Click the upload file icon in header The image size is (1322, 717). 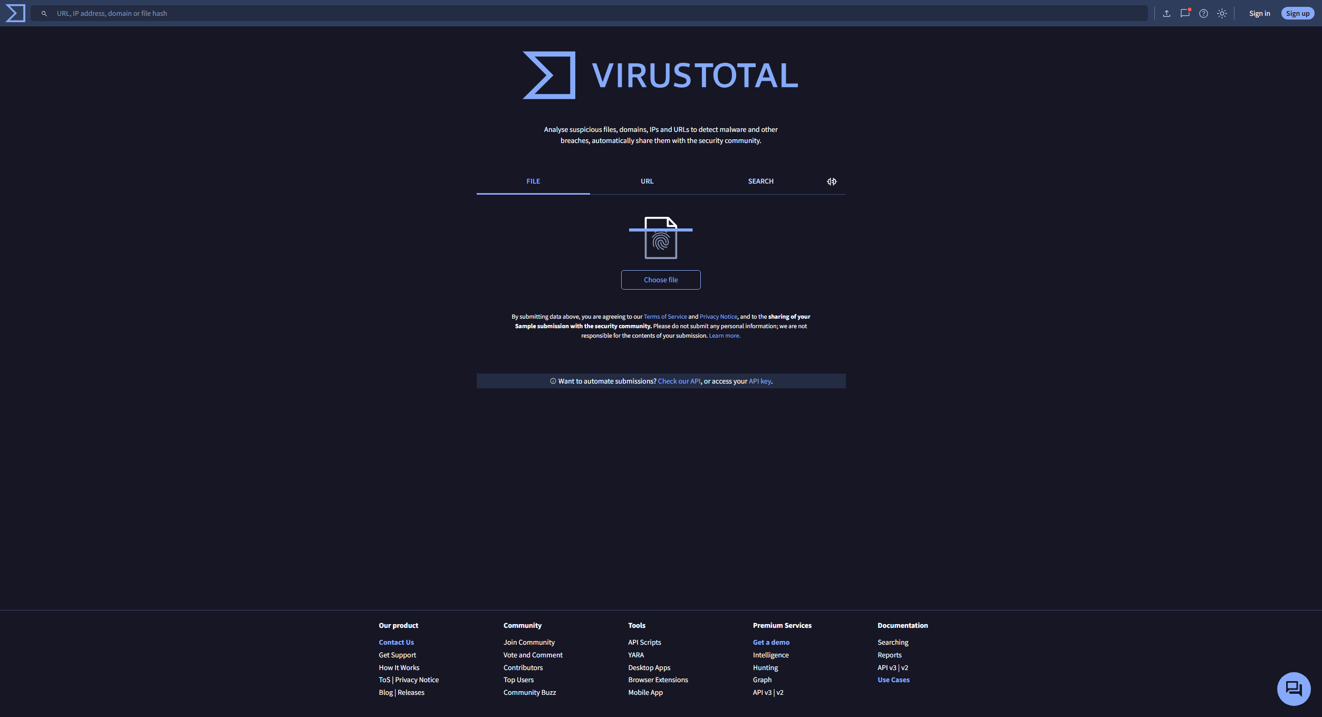(1166, 14)
